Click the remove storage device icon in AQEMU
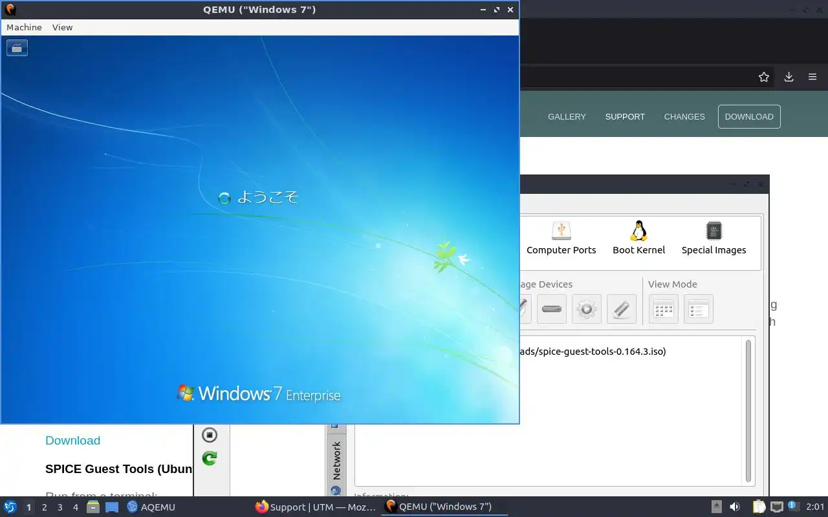Screen dimensions: 828x517 552,309
